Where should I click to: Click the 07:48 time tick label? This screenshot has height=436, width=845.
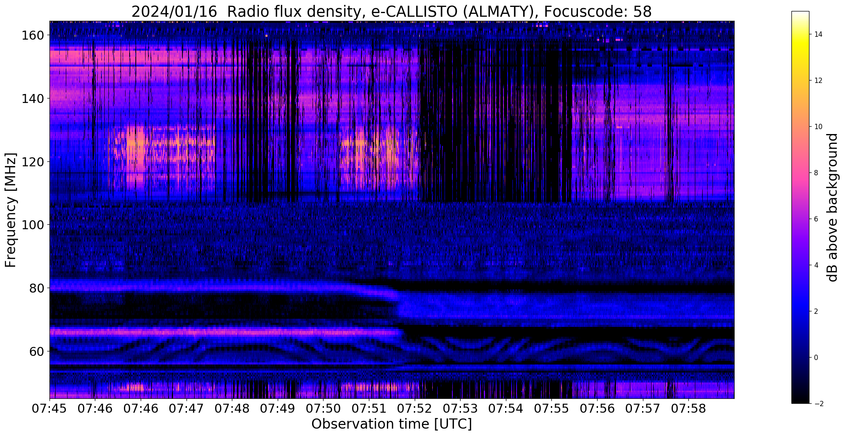click(x=232, y=408)
